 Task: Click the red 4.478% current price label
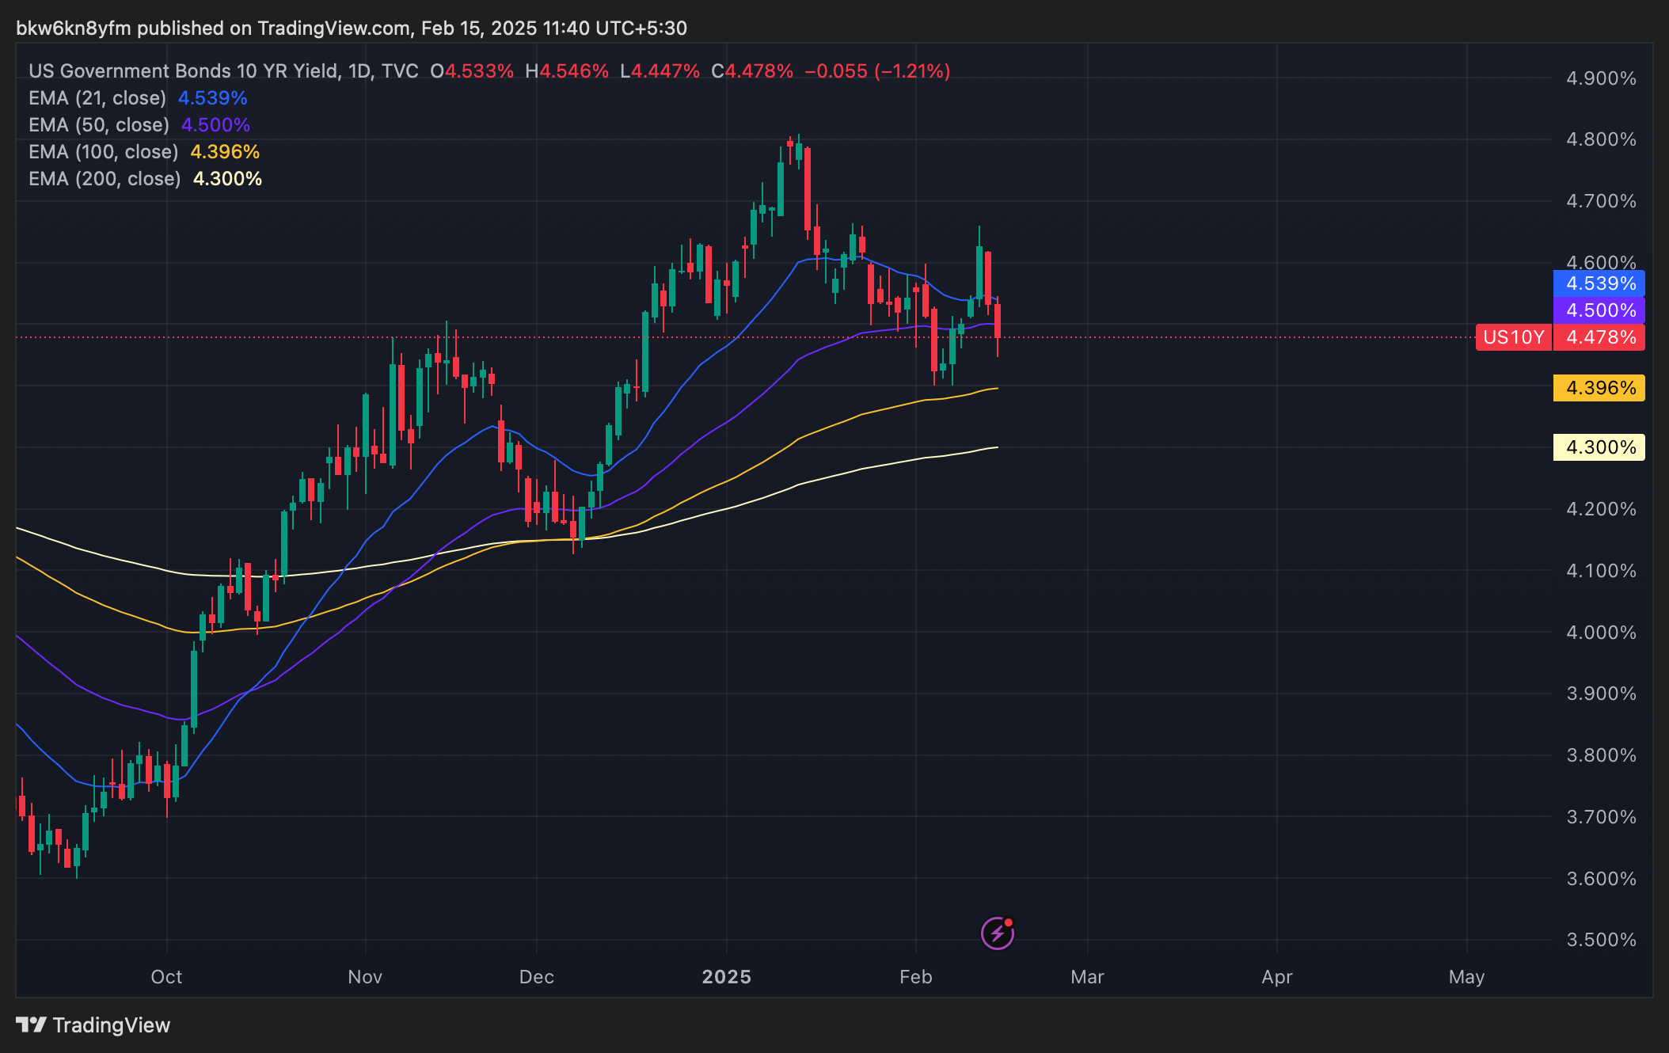point(1599,337)
